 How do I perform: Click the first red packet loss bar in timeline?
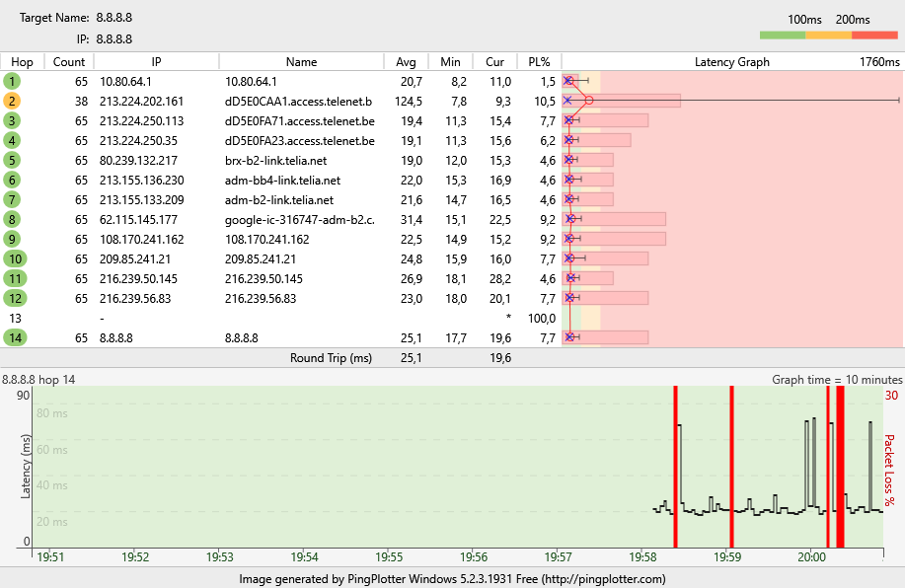click(x=675, y=466)
